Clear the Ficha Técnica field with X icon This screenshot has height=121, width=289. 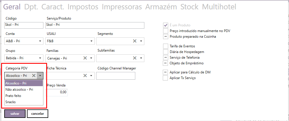[x=85, y=76]
